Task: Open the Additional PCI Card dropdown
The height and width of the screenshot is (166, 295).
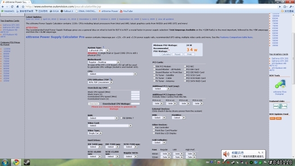Action: click(x=161, y=89)
